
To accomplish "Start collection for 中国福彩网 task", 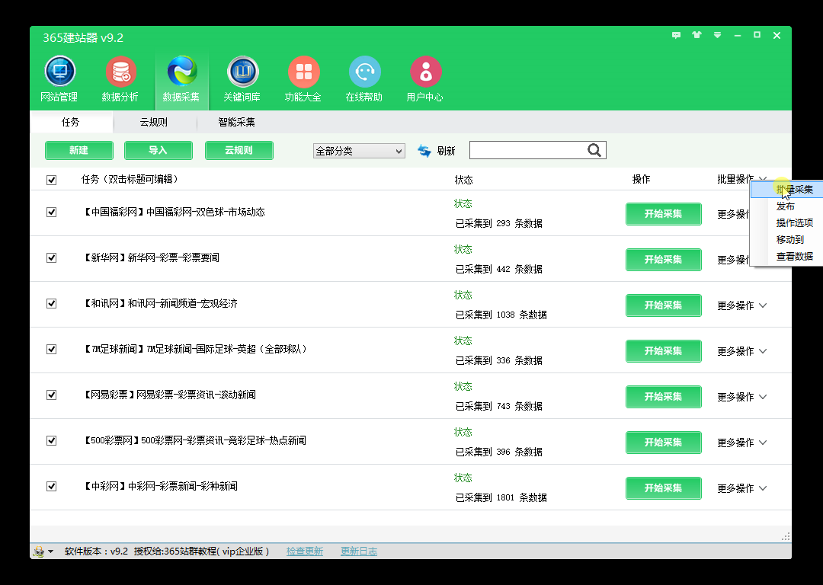I will point(664,214).
